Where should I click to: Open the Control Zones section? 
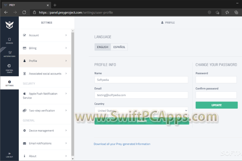tap(9, 68)
